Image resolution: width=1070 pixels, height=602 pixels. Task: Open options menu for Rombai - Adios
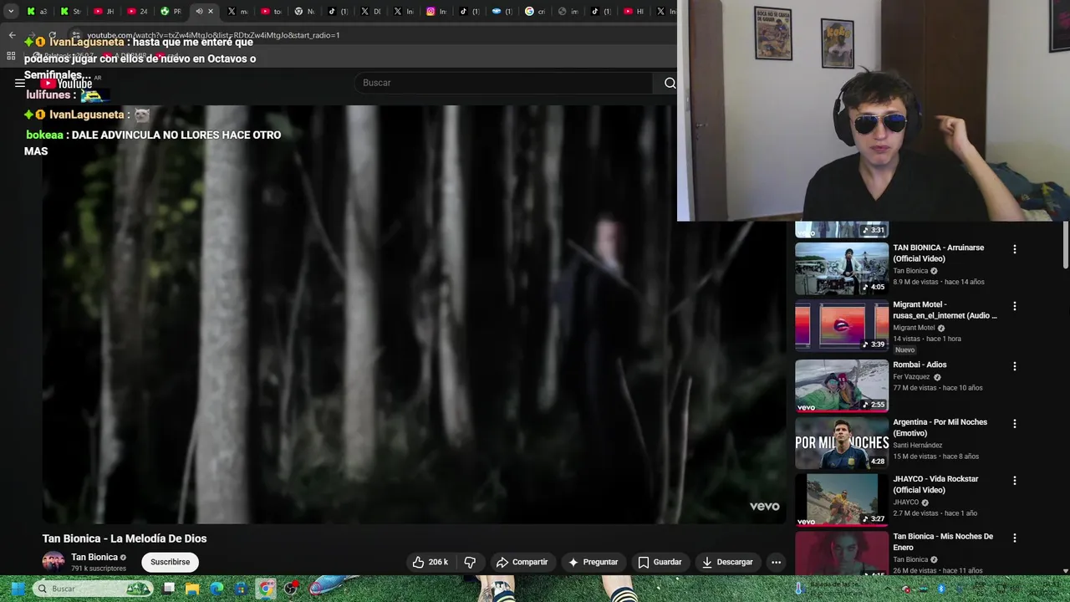click(x=1015, y=366)
